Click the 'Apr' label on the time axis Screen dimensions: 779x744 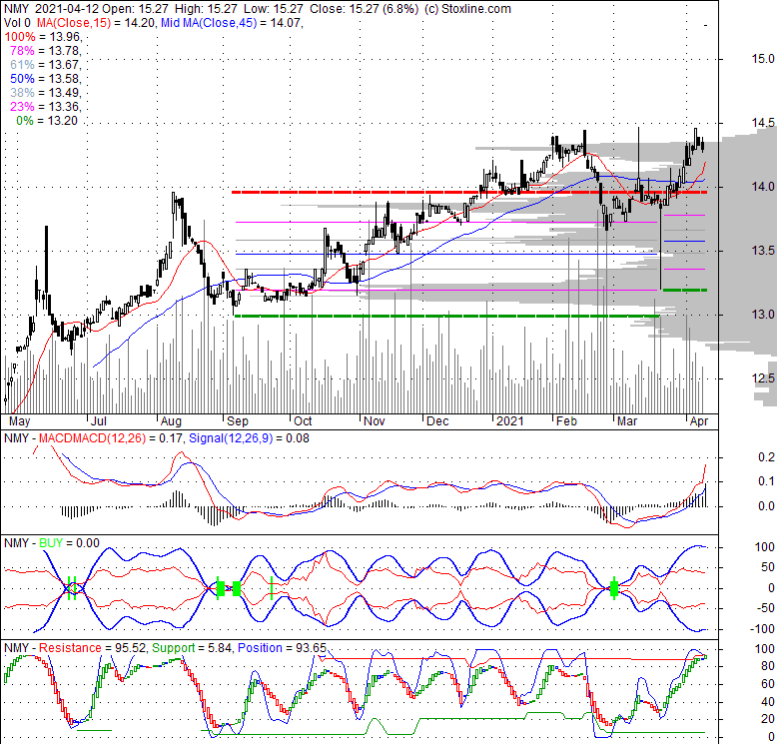(699, 421)
